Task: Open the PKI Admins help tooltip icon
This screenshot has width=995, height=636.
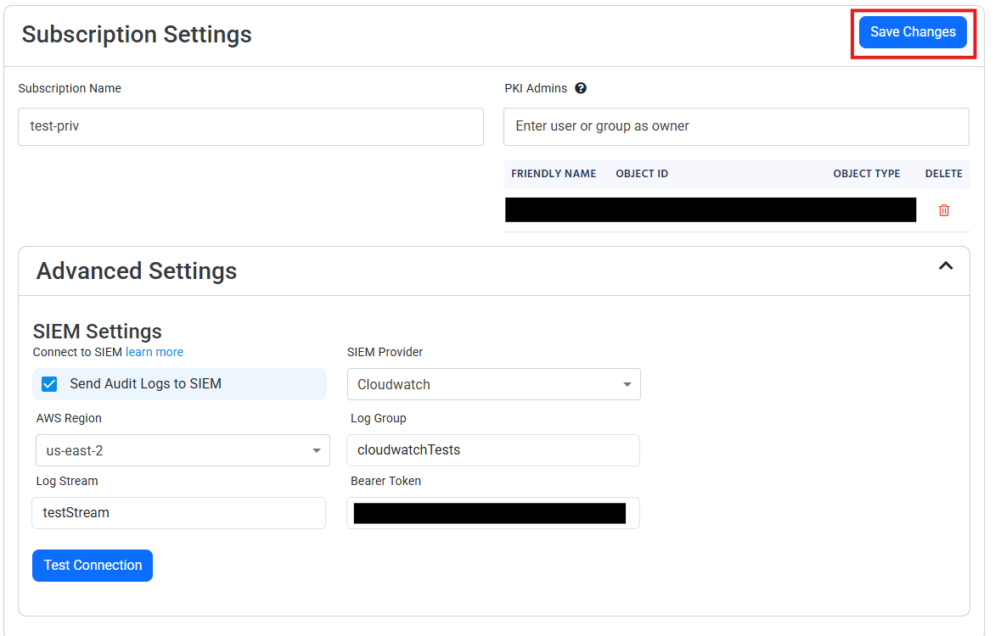Action: pos(581,87)
